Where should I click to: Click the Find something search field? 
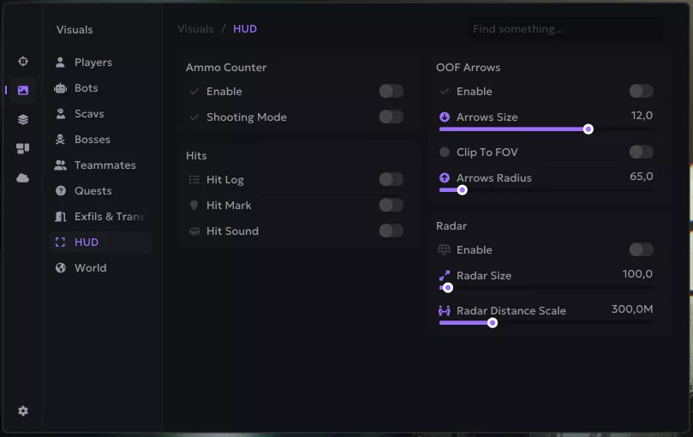563,29
